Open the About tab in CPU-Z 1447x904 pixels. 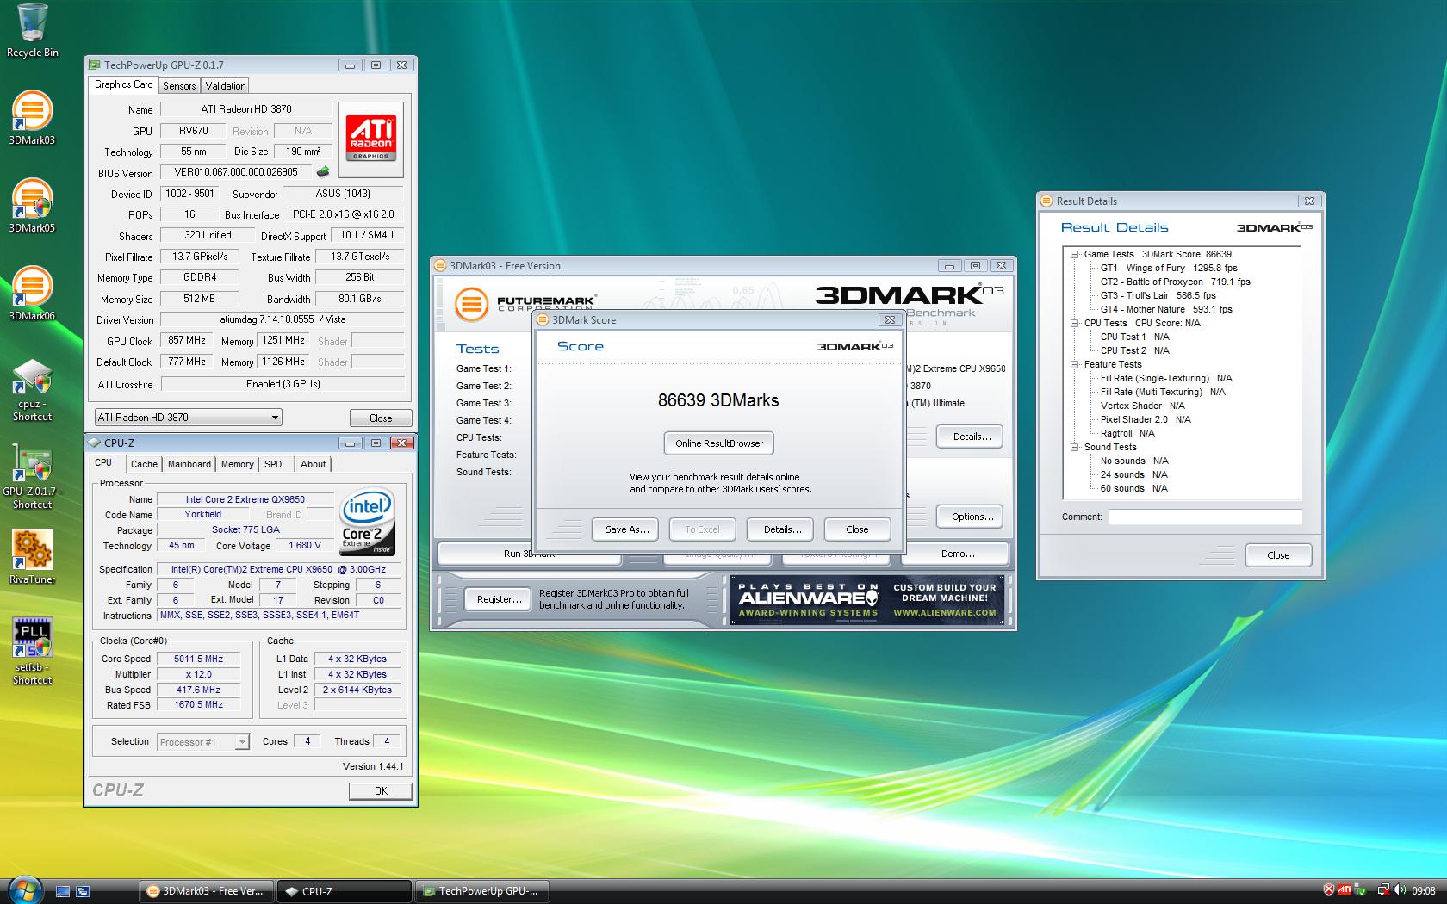[313, 464]
